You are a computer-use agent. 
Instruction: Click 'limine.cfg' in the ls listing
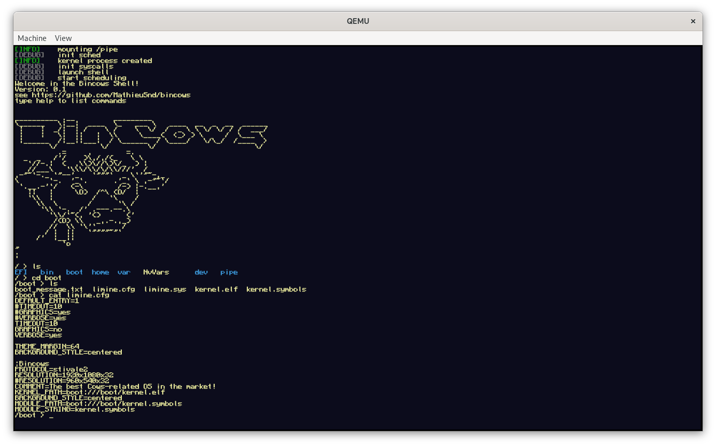(114, 289)
